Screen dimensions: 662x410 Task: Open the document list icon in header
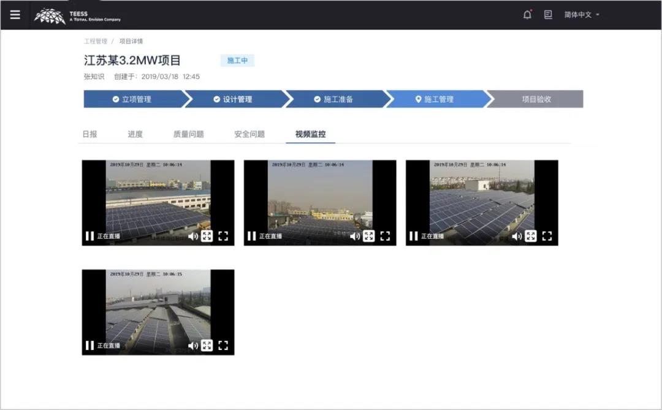548,15
